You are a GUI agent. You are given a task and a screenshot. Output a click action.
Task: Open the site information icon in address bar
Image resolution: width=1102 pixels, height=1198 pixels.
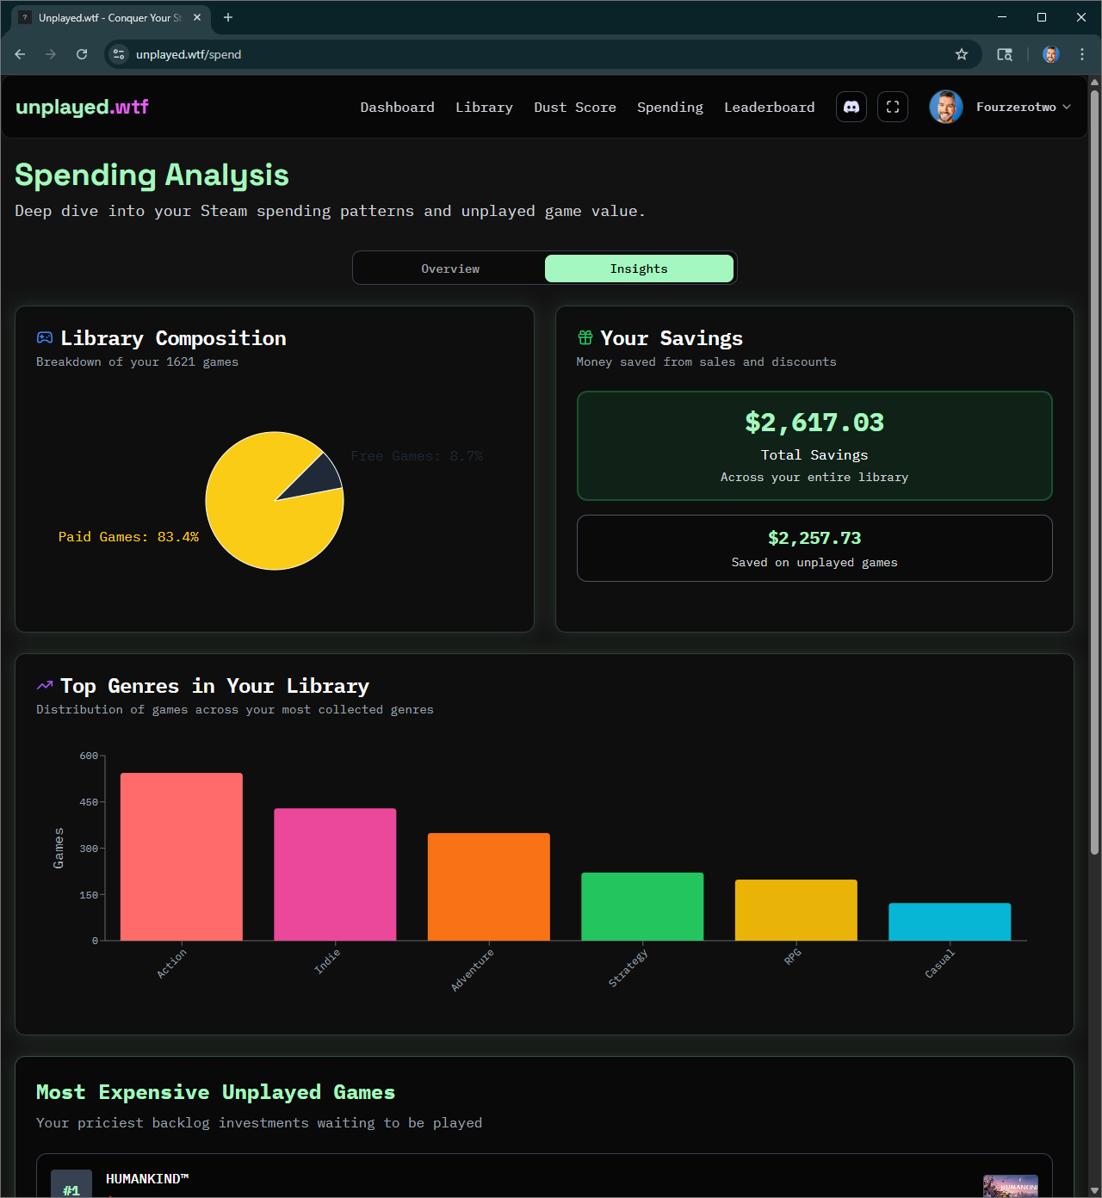[x=119, y=54]
